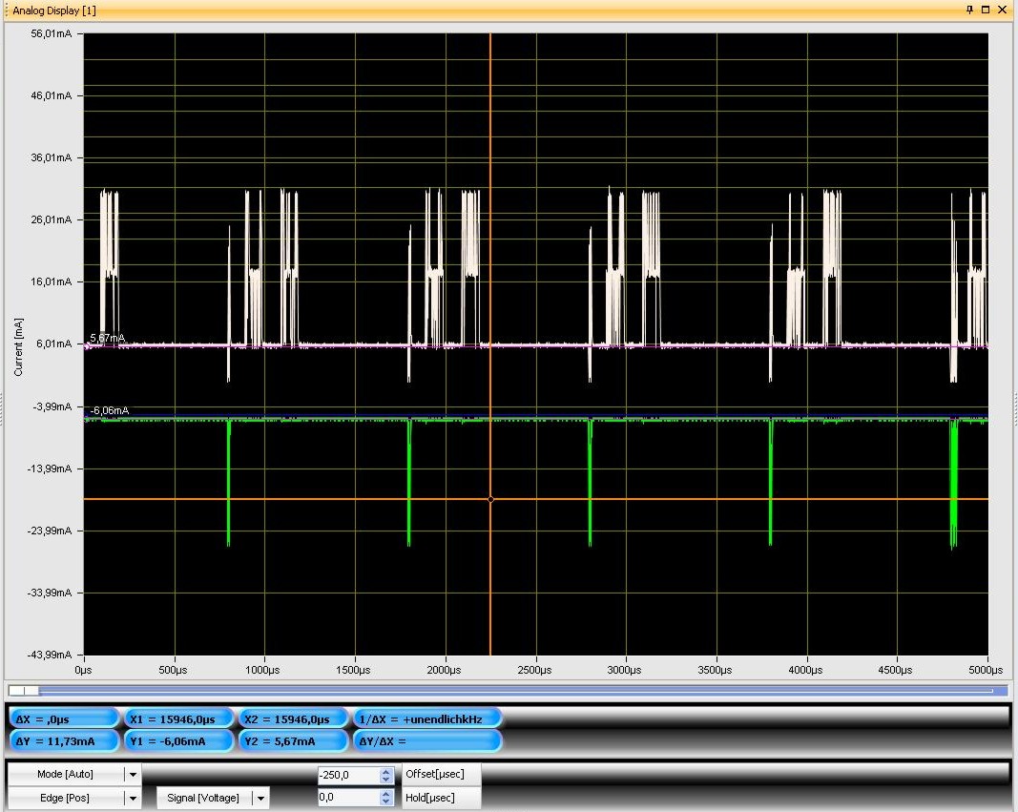Open the Mode [Auto] dropdown arrow

point(133,775)
